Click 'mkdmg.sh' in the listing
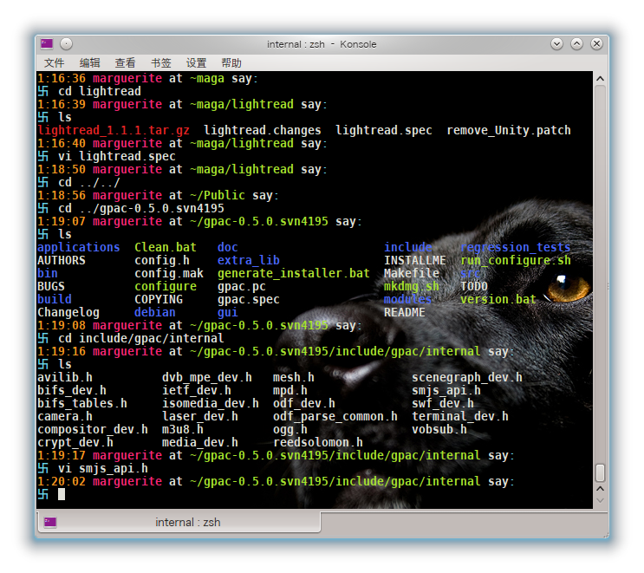This screenshot has height=573, width=644. pos(412,286)
